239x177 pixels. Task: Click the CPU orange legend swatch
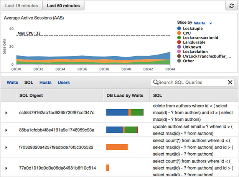(180, 33)
